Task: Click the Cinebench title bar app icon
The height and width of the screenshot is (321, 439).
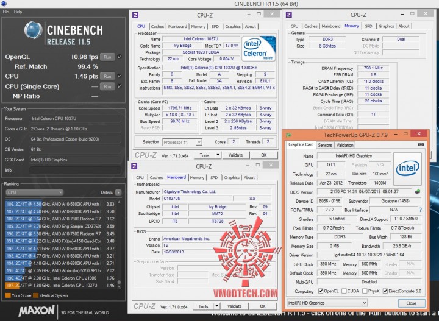Action: pos(4,4)
